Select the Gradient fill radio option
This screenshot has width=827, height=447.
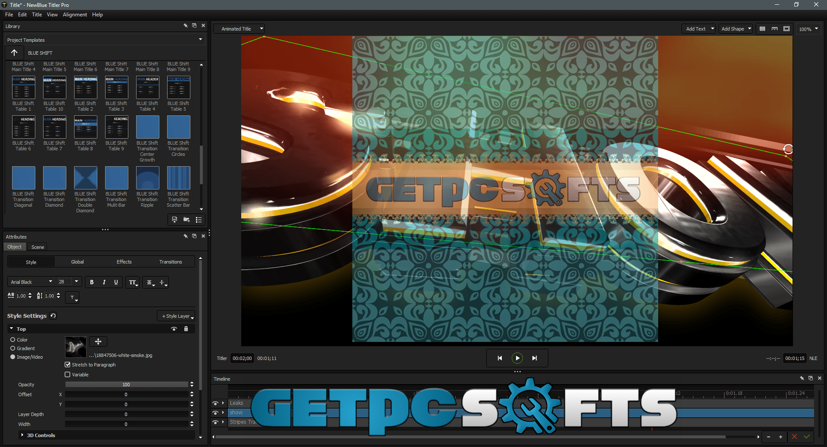click(x=13, y=348)
